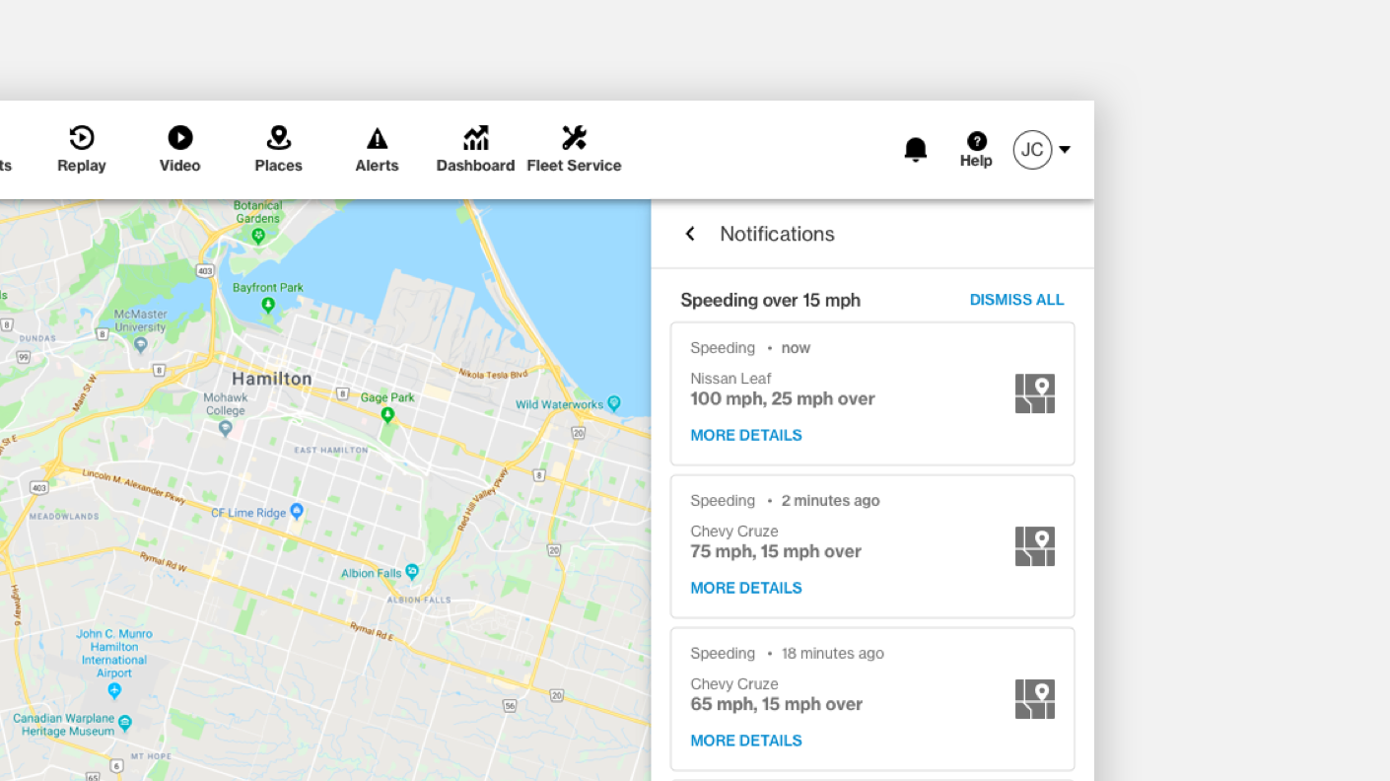Screen dimensions: 1390x781
Task: Select the Albion Falls map pin
Action: pos(412,572)
